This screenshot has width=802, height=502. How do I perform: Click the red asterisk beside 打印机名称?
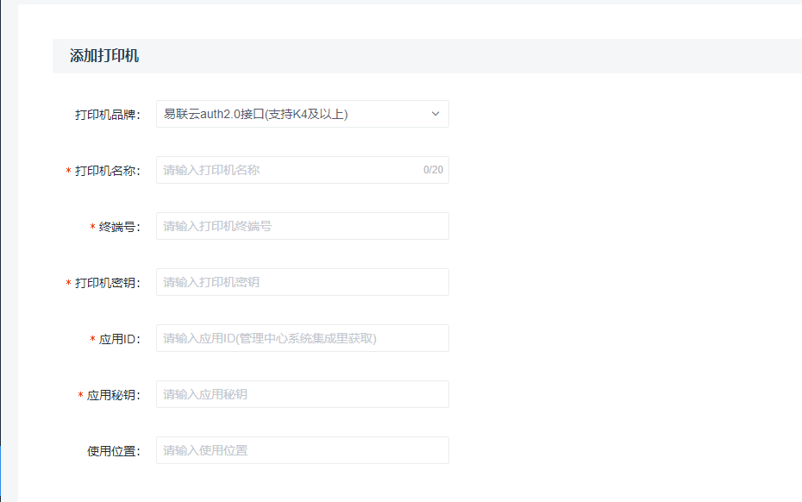pyautogui.click(x=69, y=172)
